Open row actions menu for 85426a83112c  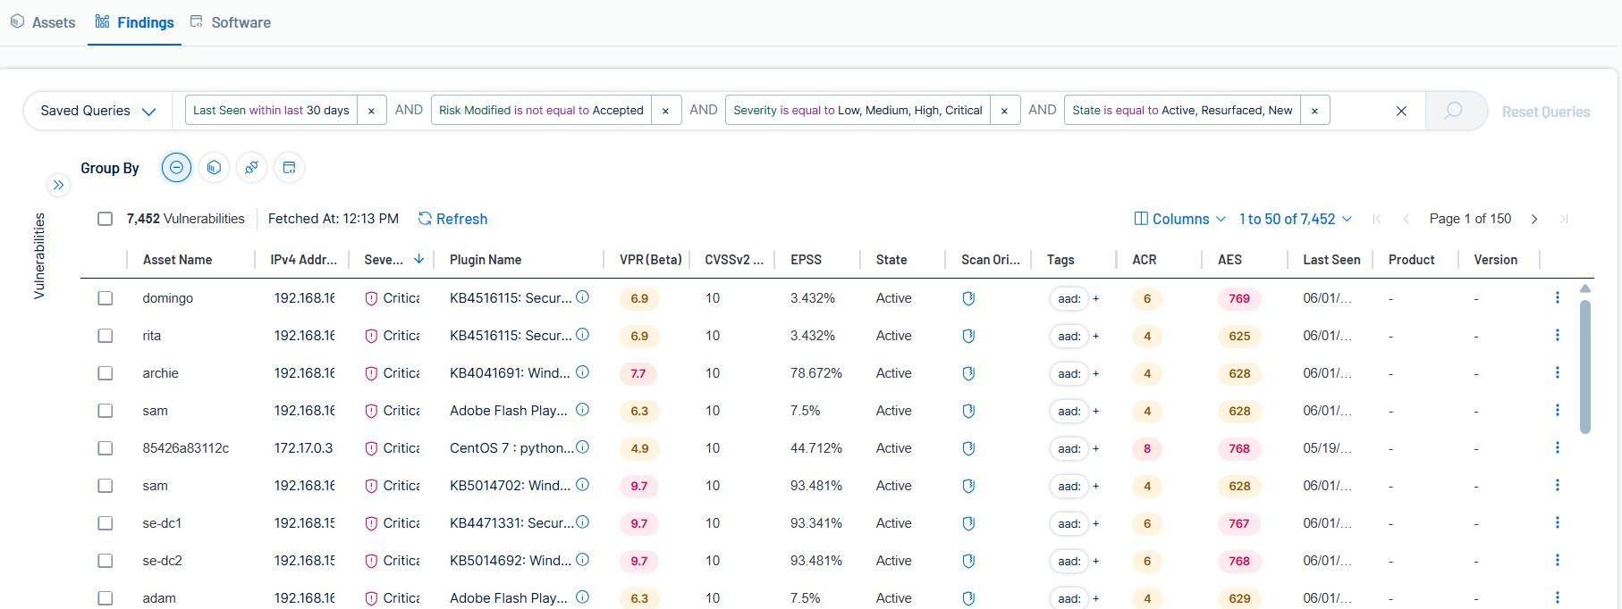(x=1558, y=447)
